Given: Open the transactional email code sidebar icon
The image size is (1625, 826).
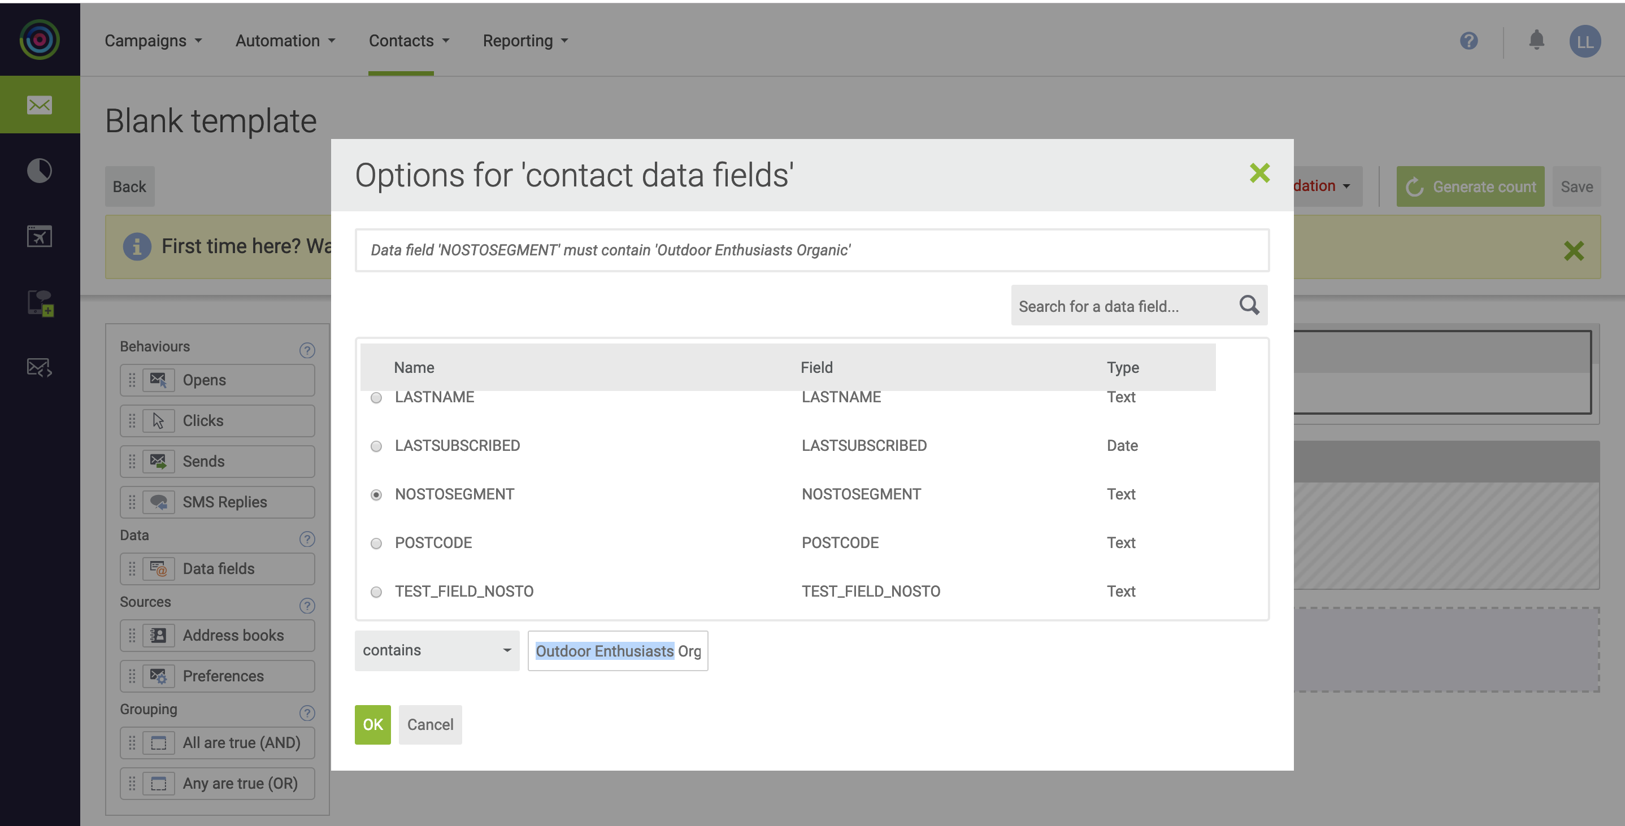Looking at the screenshot, I should 40,367.
